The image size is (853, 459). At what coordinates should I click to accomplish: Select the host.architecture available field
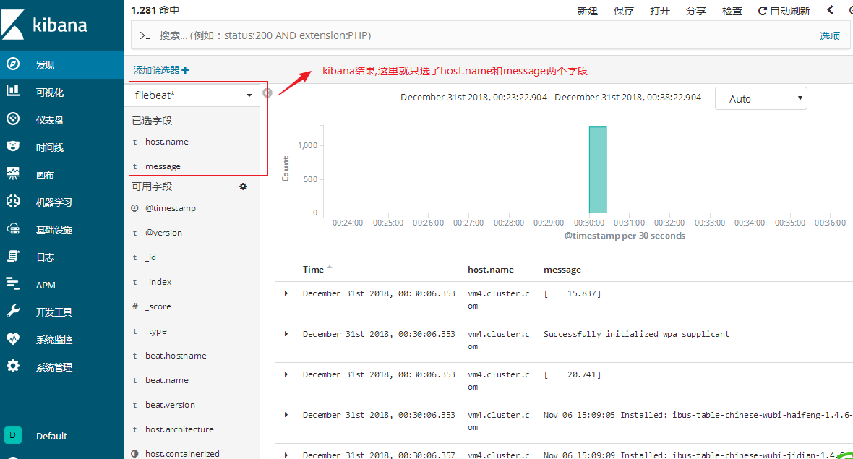[179, 429]
